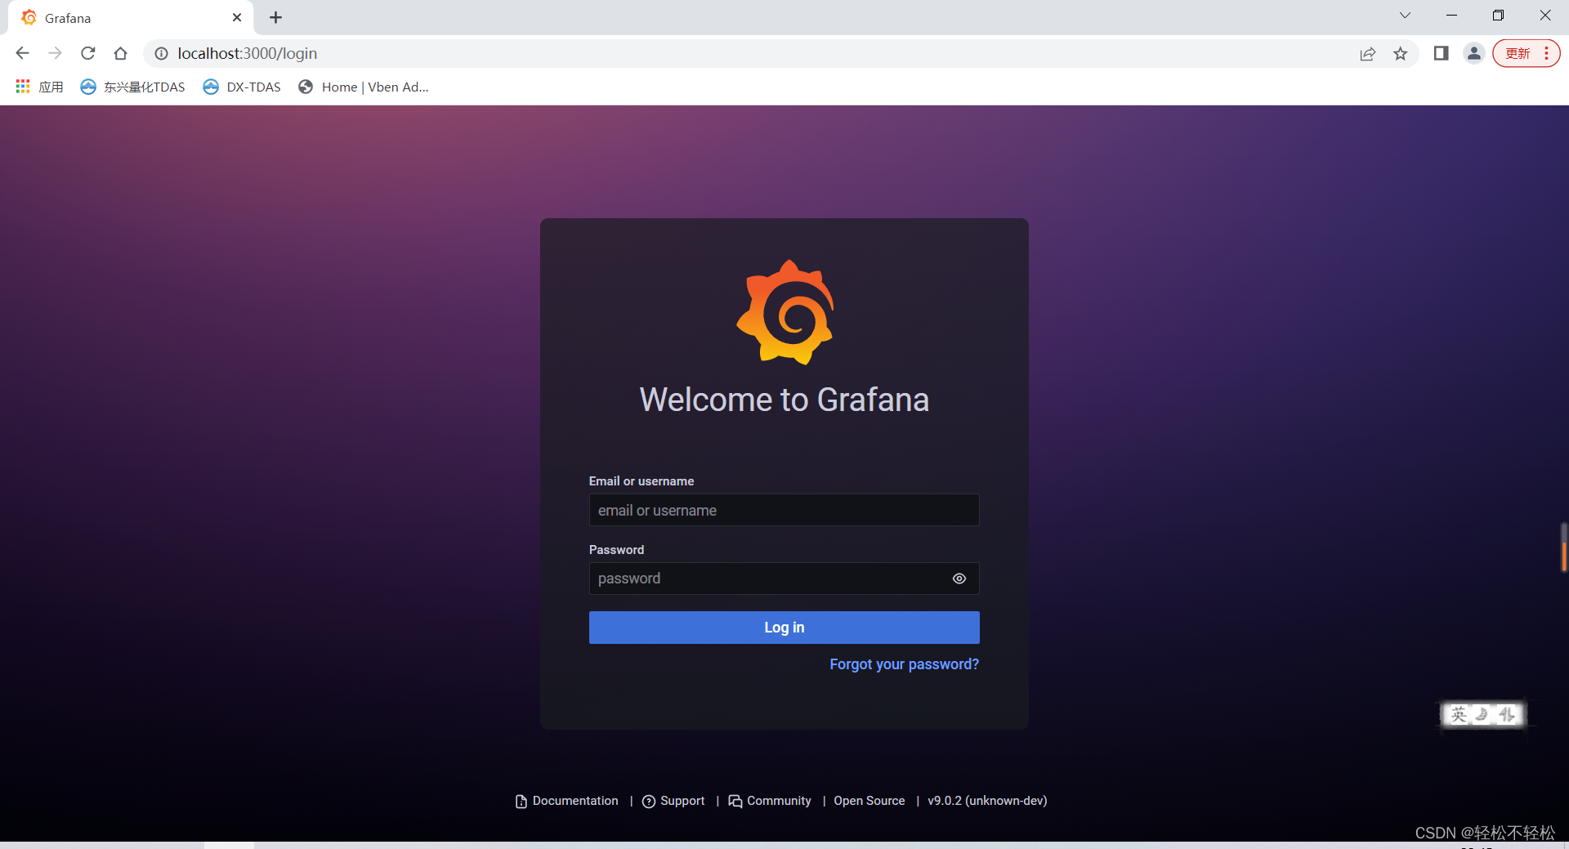Click the Log in button
1569x849 pixels.
784,628
